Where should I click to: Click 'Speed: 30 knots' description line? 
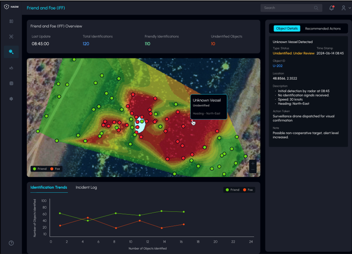pyautogui.click(x=290, y=99)
